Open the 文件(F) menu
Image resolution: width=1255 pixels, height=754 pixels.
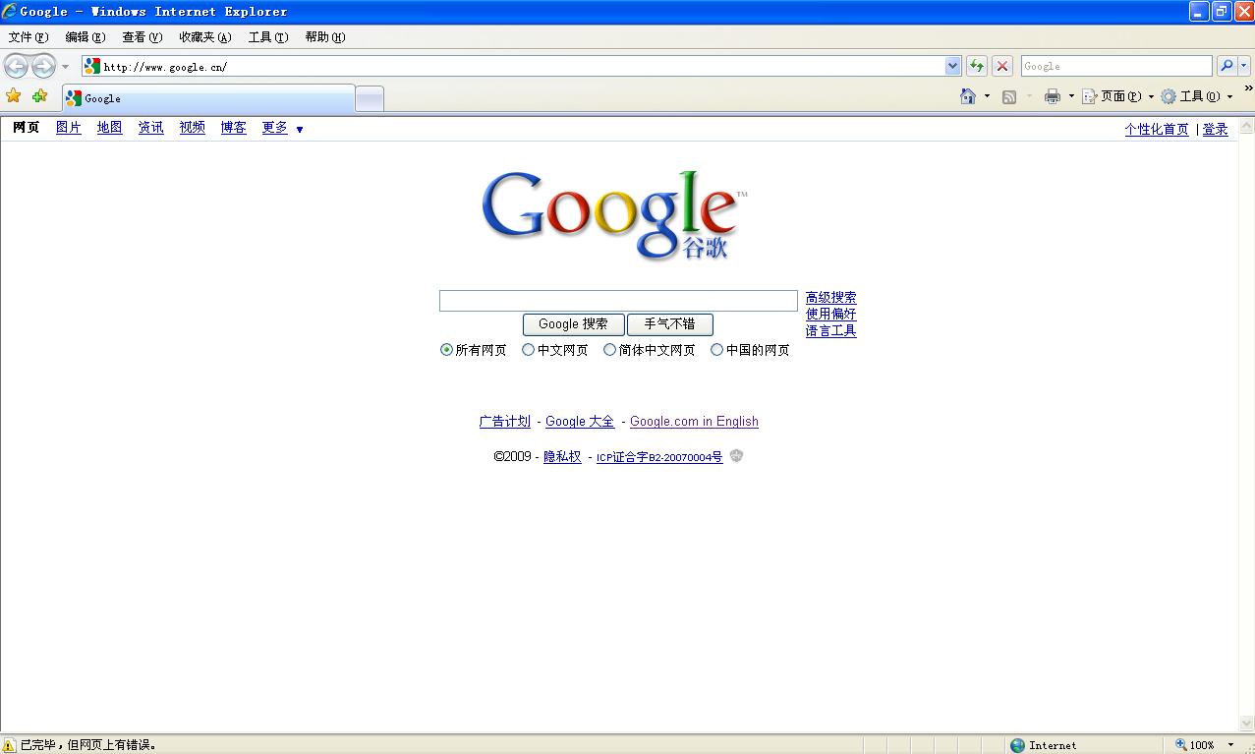pos(29,37)
